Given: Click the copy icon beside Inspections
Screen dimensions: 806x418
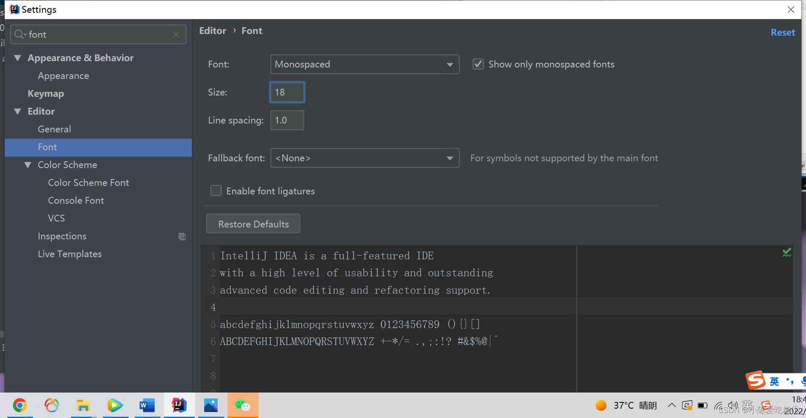Looking at the screenshot, I should tap(182, 236).
